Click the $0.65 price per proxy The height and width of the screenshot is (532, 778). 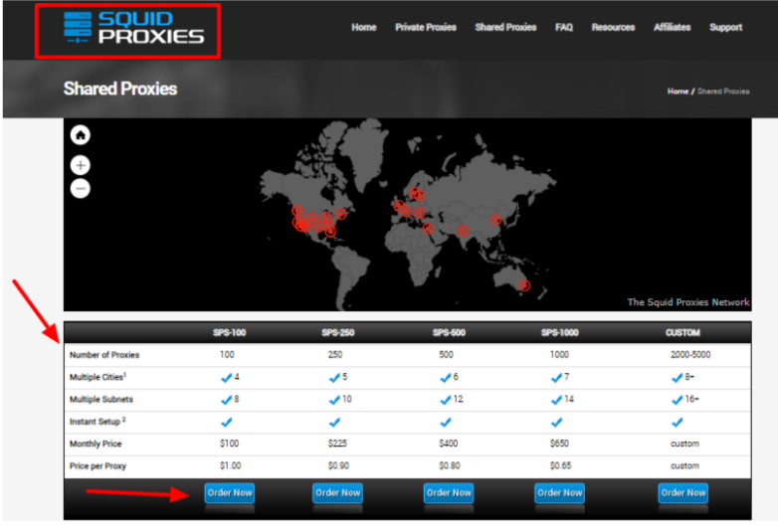click(x=561, y=465)
